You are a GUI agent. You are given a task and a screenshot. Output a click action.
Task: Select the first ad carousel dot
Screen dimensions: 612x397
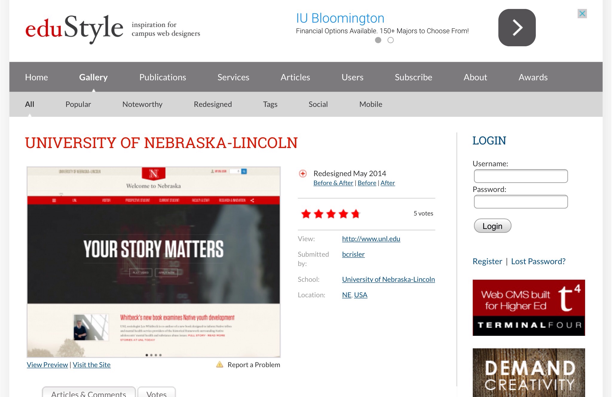tap(378, 40)
